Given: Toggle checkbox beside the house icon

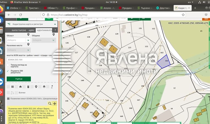Looking at the screenshot, I should pos(16,87).
